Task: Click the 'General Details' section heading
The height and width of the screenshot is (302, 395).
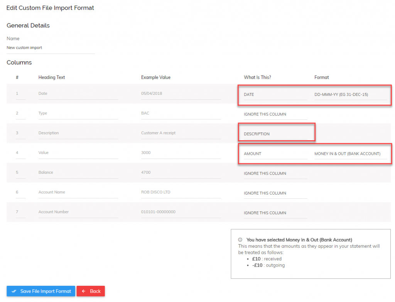Action: pos(28,25)
